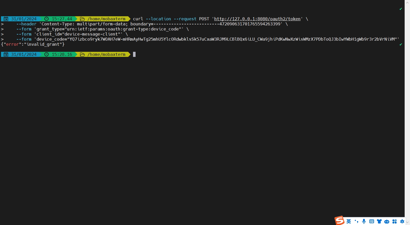Open the IME soft keyboard
Screen dimensions: 410x225
(x=372, y=221)
